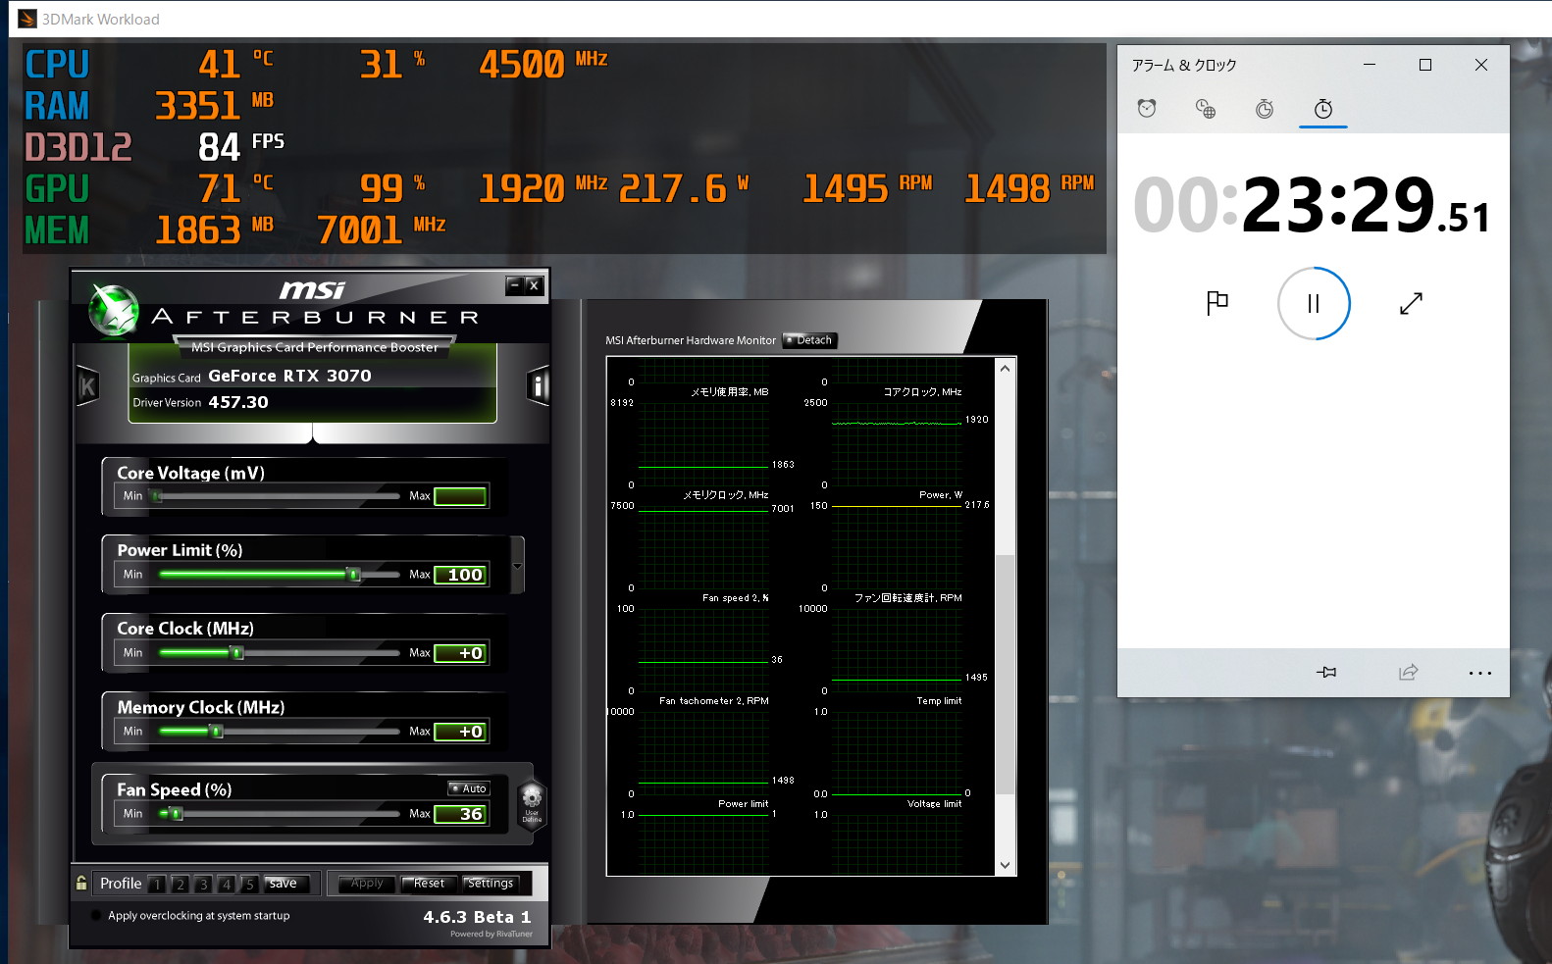Click the Memory Clock +0 value field
The height and width of the screenshot is (964, 1552).
460,732
